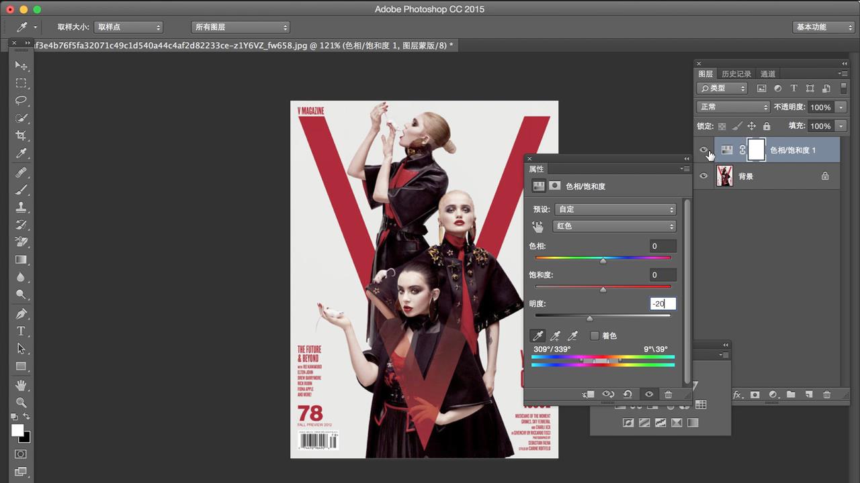The height and width of the screenshot is (483, 860).
Task: Select the Move tool
Action: point(21,66)
